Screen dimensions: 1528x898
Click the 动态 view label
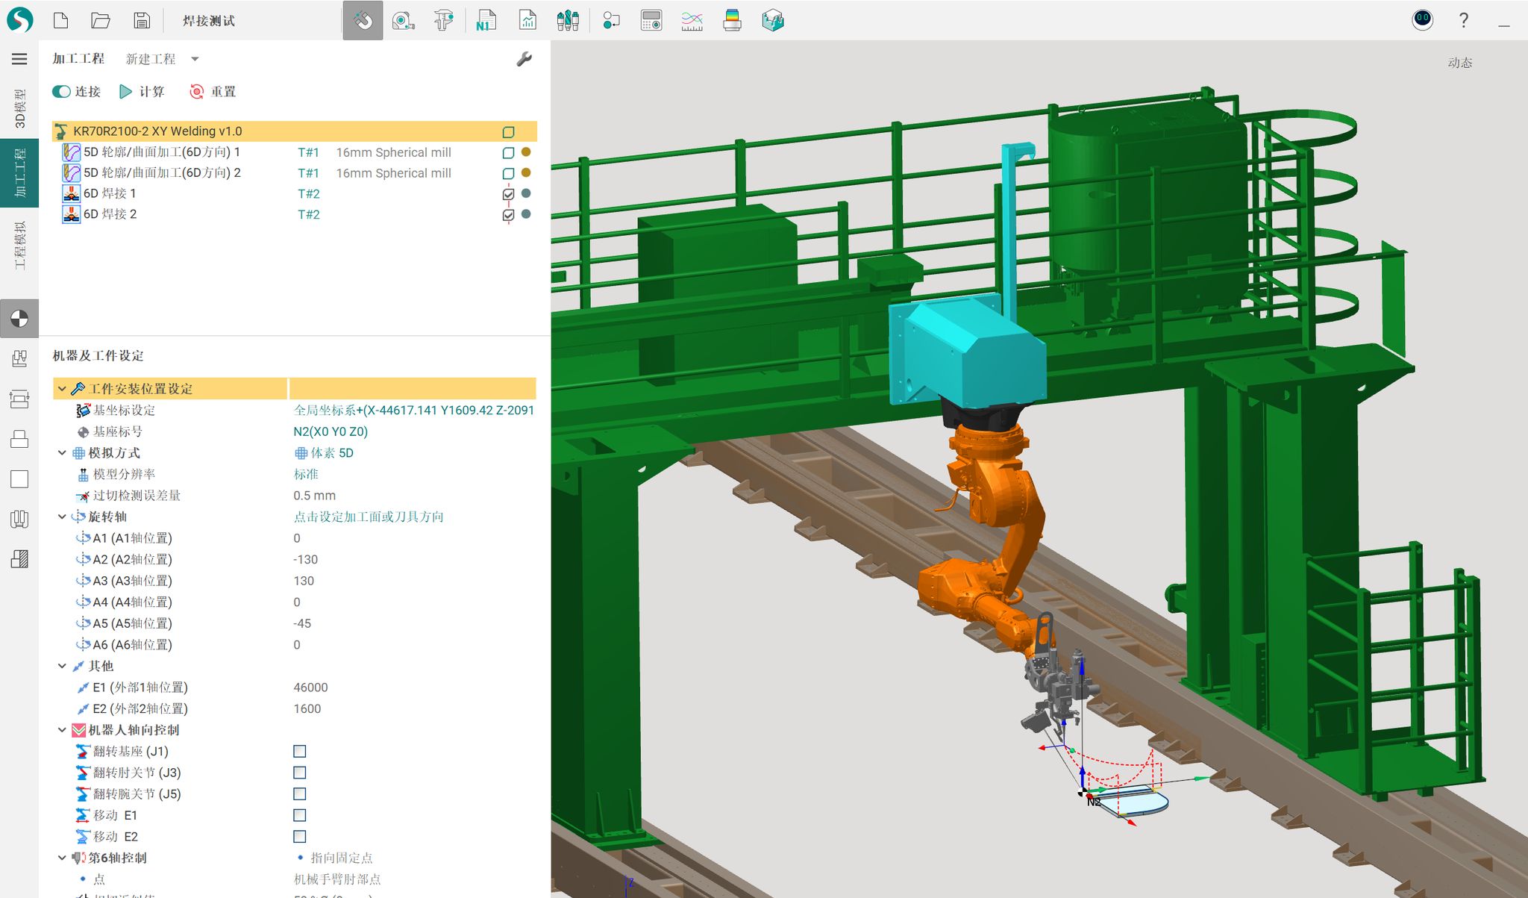click(1459, 63)
